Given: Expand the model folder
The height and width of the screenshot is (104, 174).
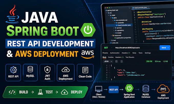Looking at the screenshot, I should click(x=114, y=33).
